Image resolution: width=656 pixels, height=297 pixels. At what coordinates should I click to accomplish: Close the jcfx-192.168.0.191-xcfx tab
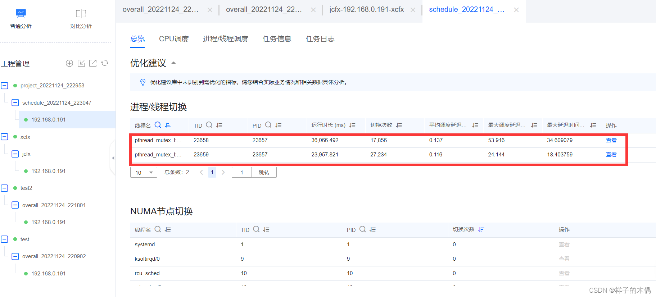[413, 10]
